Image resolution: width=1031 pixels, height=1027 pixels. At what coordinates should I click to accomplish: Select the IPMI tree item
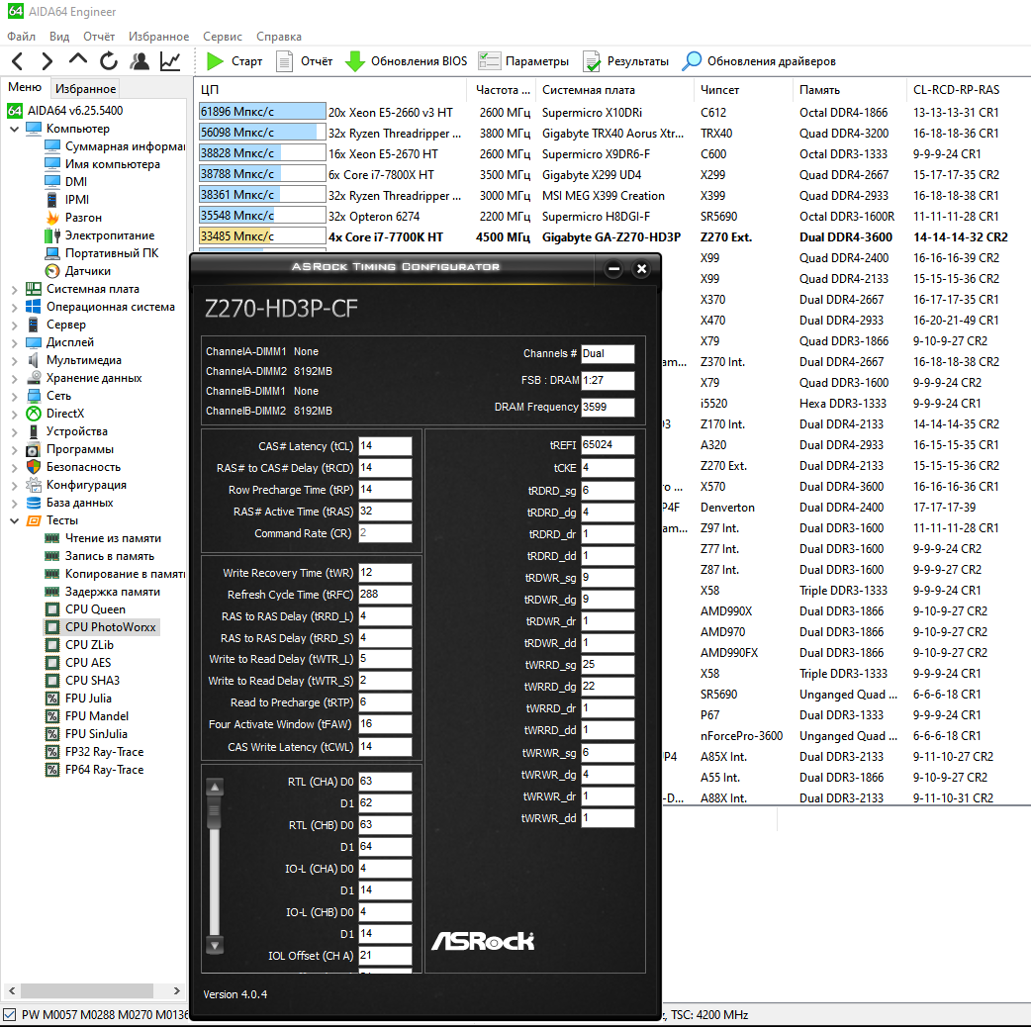[67, 199]
